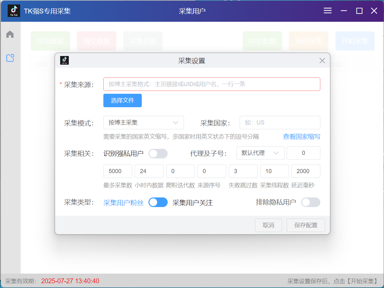Edit 采集线程数 field with 10

pos(275,171)
